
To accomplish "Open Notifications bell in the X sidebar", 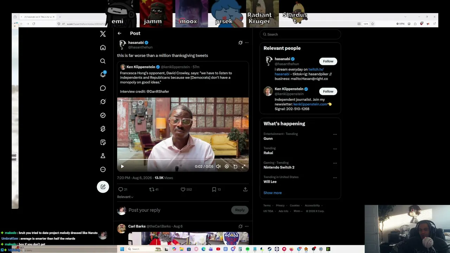I will coord(103,74).
